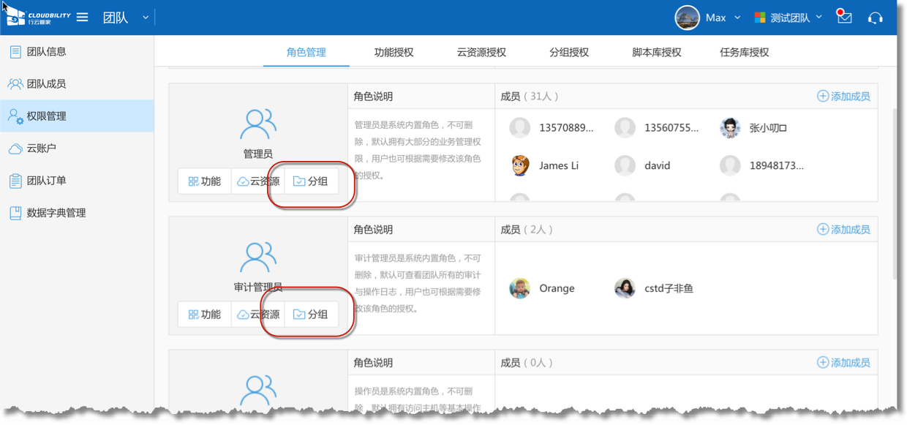The height and width of the screenshot is (425, 907).
Task: Open 团队成员 in sidebar
Action: (x=77, y=84)
